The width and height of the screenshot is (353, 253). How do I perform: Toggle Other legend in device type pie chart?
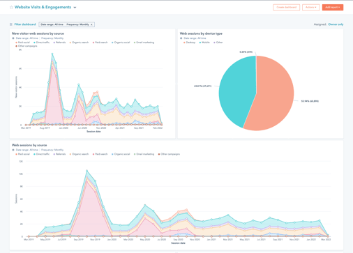[218, 43]
